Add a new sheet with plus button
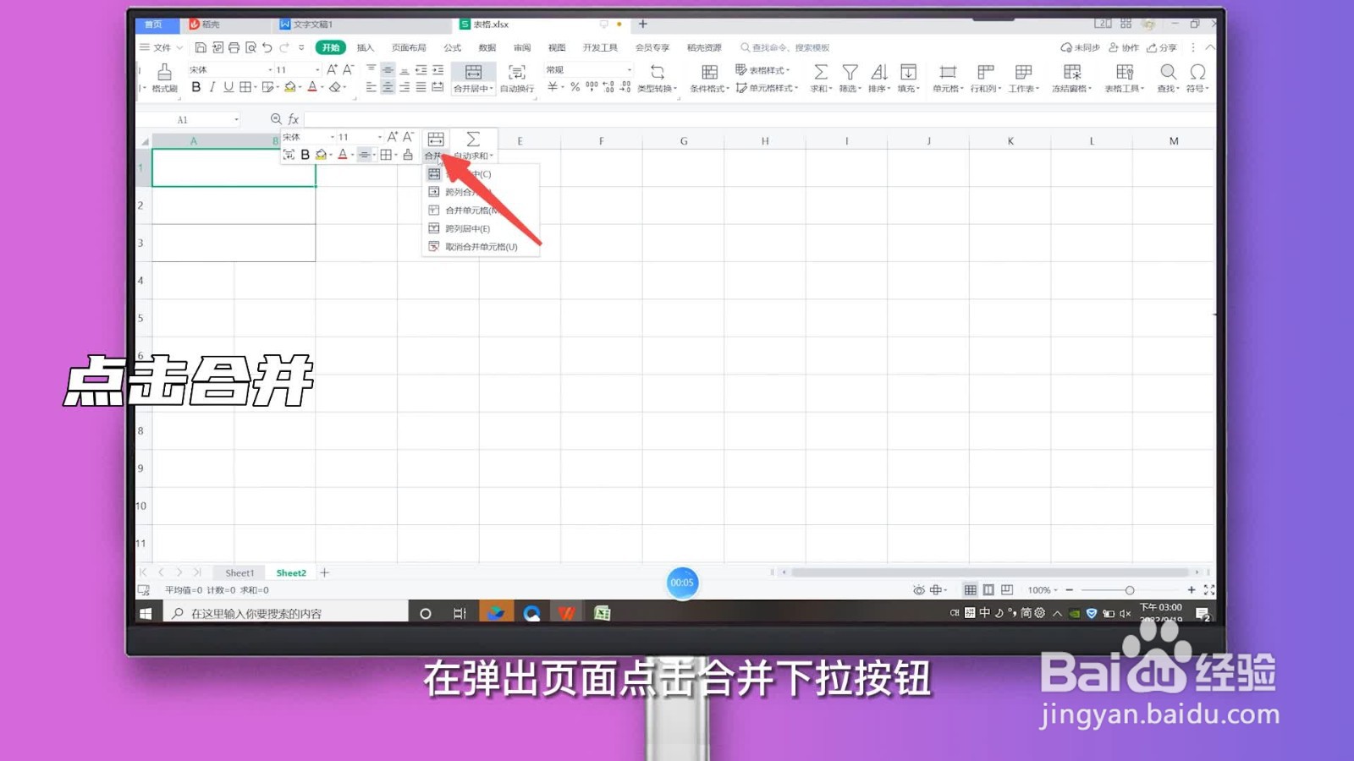Viewport: 1354px width, 761px height. coord(324,572)
